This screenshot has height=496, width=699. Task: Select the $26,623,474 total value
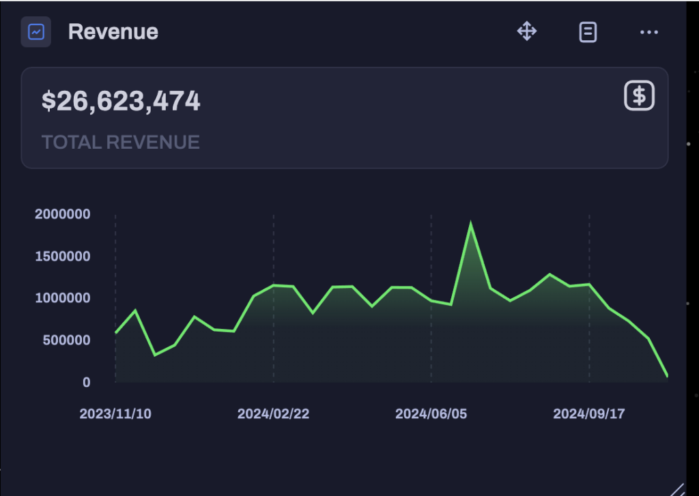coord(121,102)
